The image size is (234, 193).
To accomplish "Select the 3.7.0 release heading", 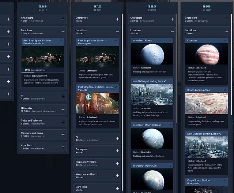I will [x=98, y=7].
